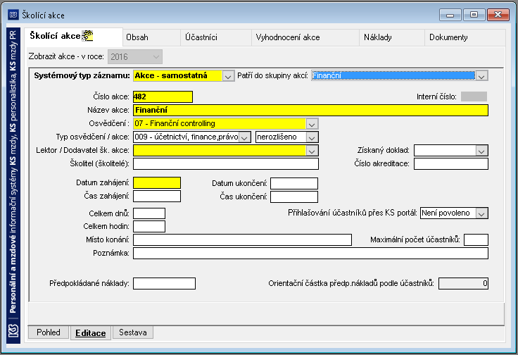Select the Školící akce tab
This screenshot has width=518, height=355.
73,37
